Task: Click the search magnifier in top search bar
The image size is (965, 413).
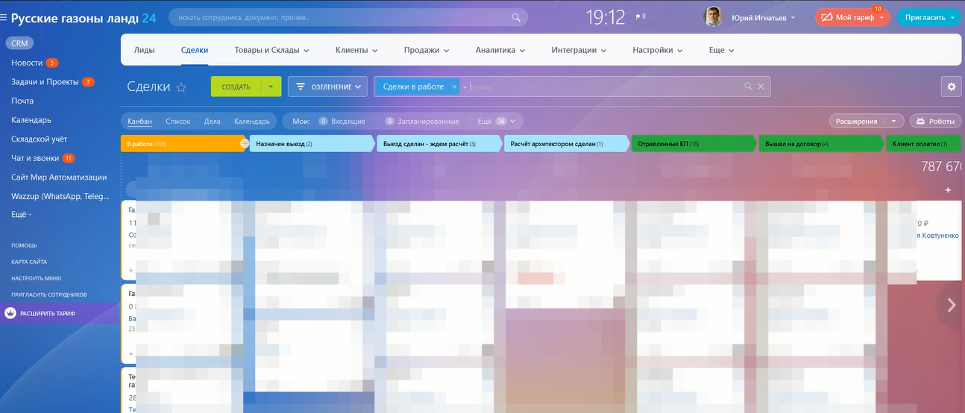Action: (x=516, y=17)
